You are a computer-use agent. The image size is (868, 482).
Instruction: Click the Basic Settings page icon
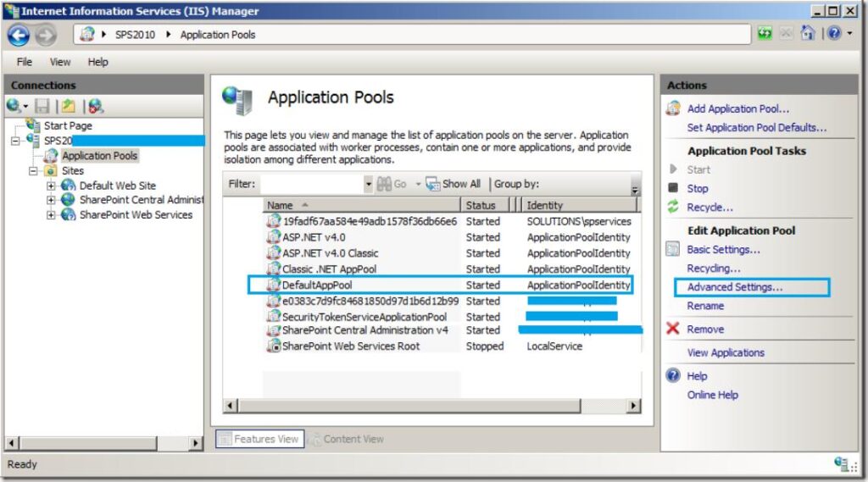pyautogui.click(x=672, y=249)
